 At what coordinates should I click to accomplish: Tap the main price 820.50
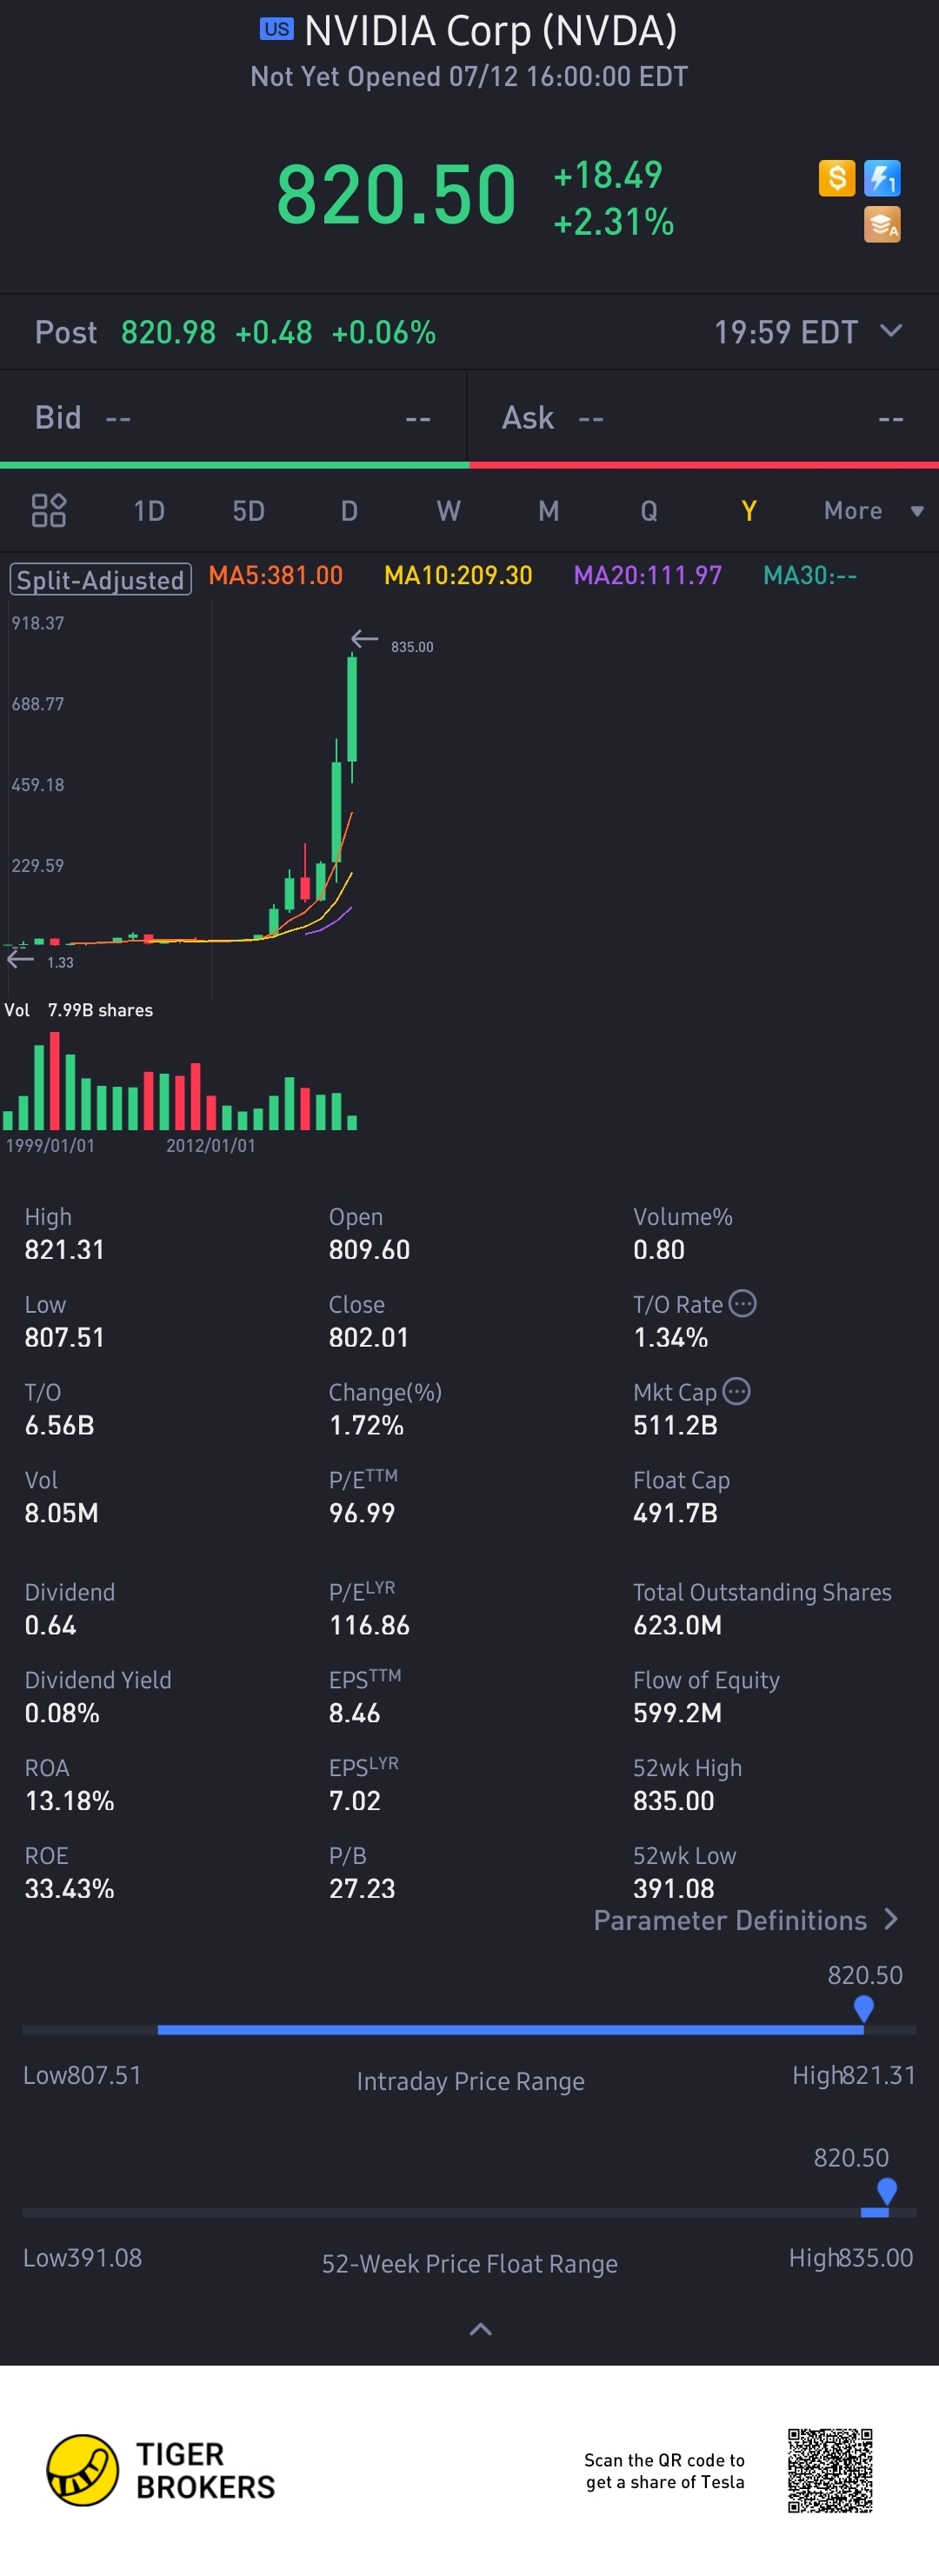(396, 195)
